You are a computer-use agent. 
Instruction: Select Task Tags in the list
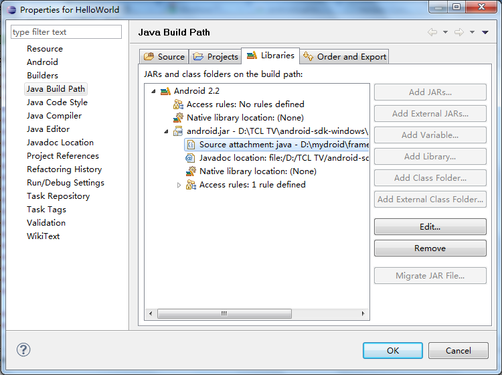[46, 210]
